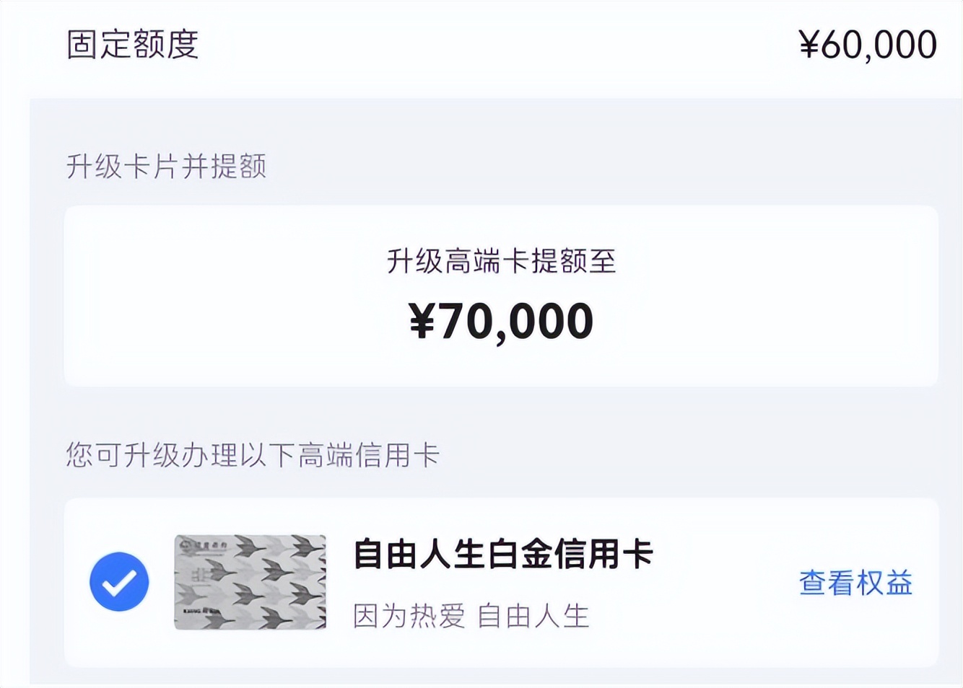Click the 升级卡片并提额 section heading
963x688 pixels.
pos(166,167)
